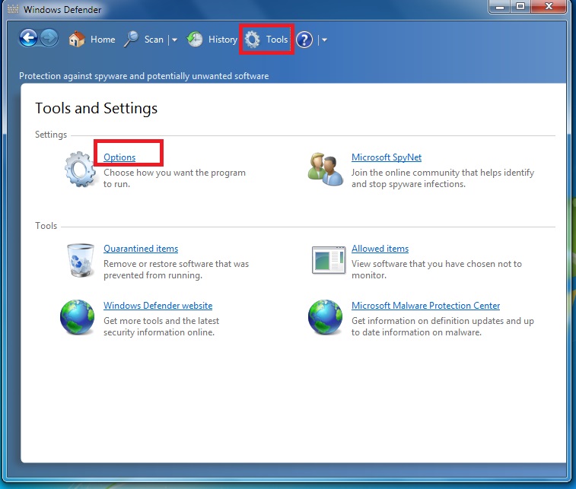Screen dimensions: 576x489
Task: Click the 'Protection against spyware' subtitle text
Action: click(x=144, y=76)
